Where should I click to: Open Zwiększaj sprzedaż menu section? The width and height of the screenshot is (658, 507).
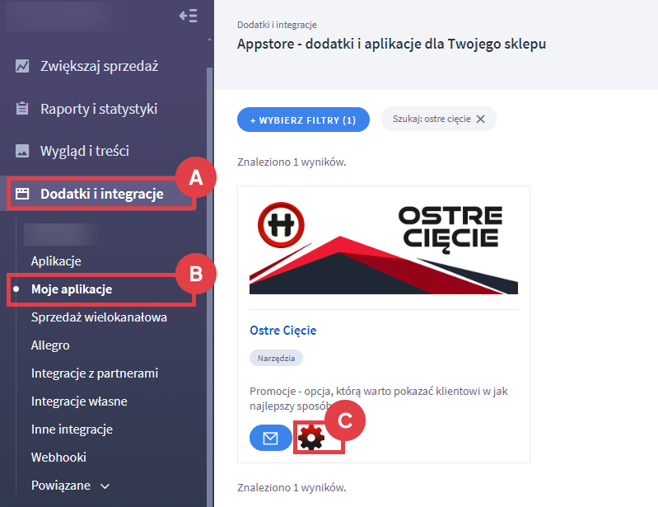click(99, 66)
